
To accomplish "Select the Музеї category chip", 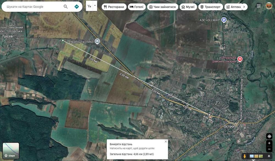I will point(188,7).
